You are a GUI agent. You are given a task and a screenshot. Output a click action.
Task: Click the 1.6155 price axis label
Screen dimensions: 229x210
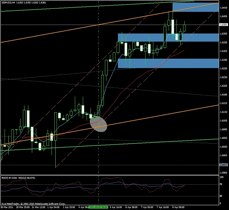pos(224,103)
